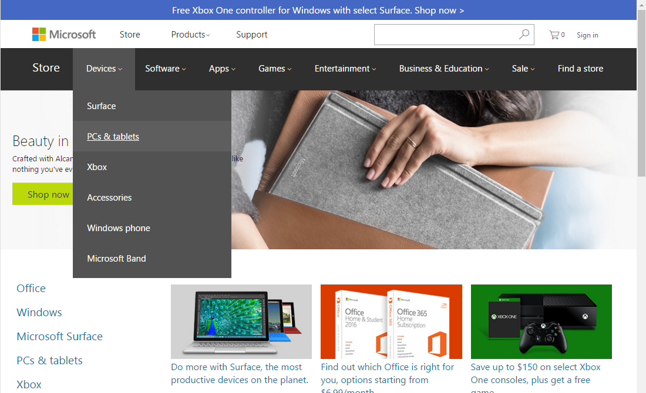The width and height of the screenshot is (646, 393).
Task: Open the Software dropdown menu
Action: (x=165, y=69)
